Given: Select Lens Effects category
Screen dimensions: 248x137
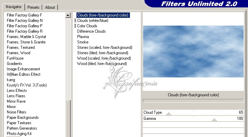Looking at the screenshot, I should [x=17, y=91].
